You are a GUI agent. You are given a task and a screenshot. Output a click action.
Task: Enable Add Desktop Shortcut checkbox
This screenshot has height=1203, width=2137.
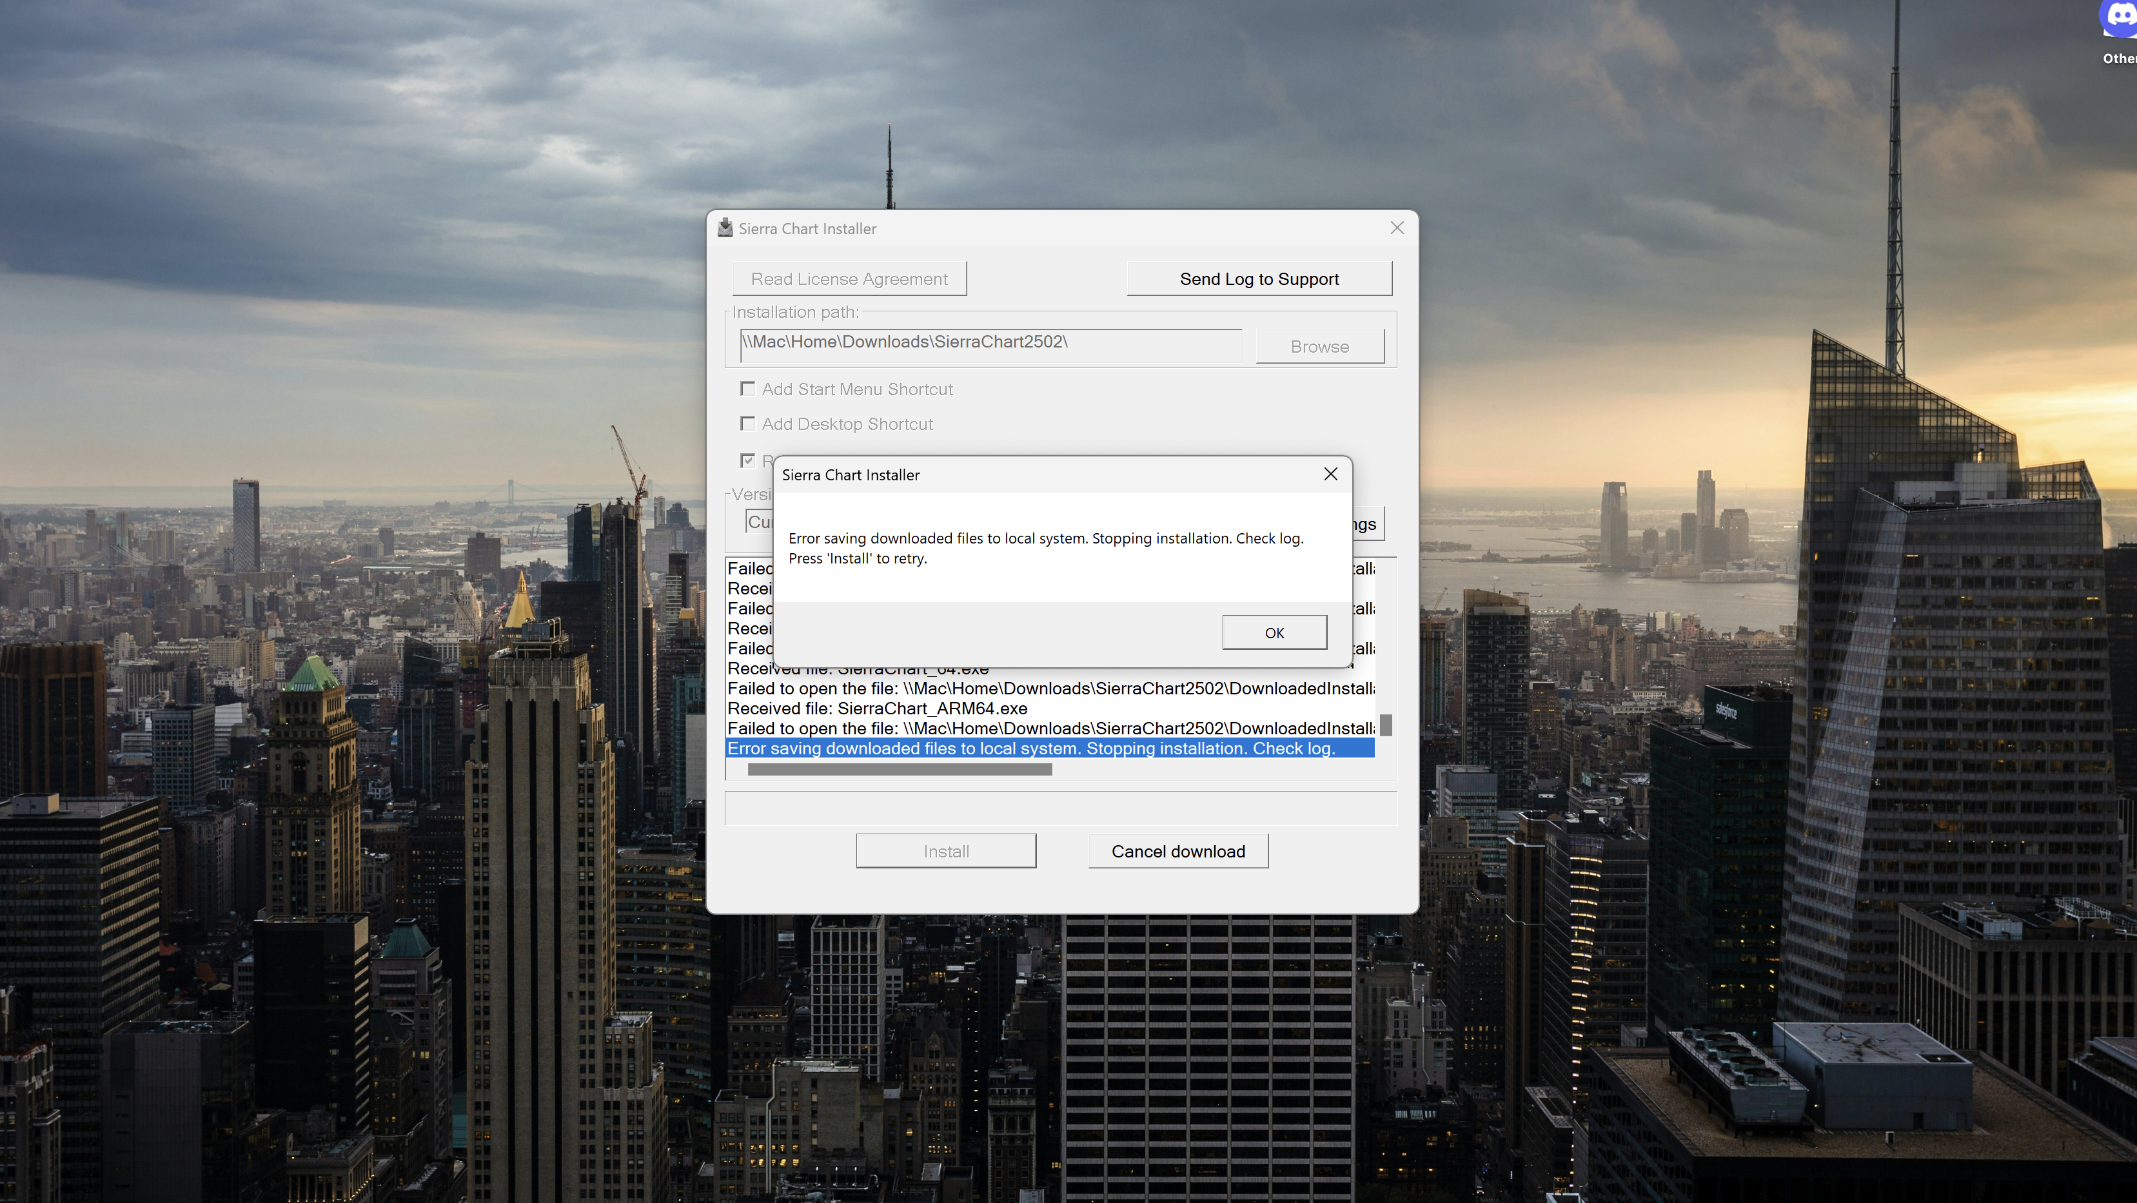point(747,424)
